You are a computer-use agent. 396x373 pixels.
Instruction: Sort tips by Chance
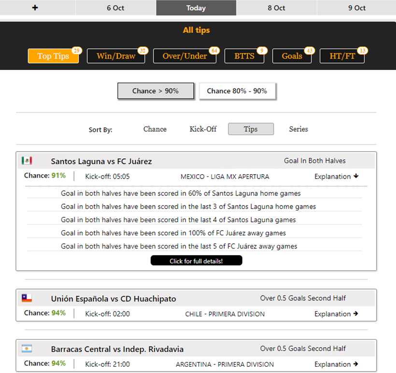(x=155, y=129)
